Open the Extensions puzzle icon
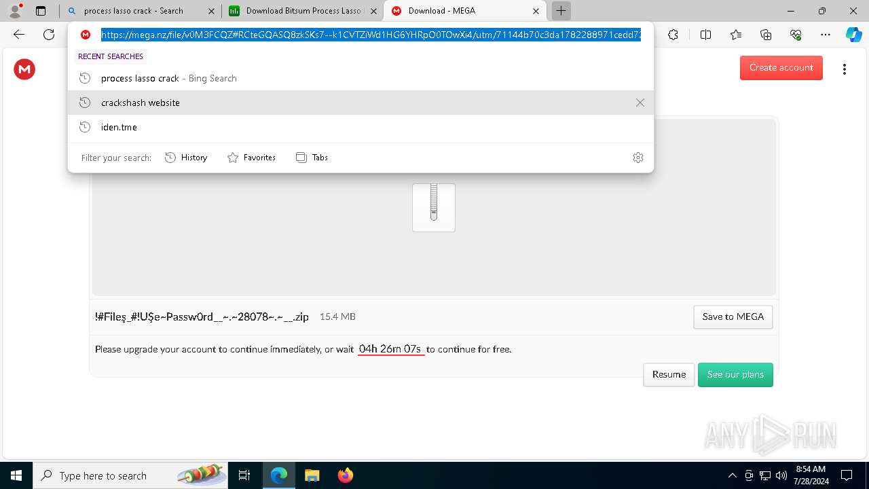 click(673, 35)
